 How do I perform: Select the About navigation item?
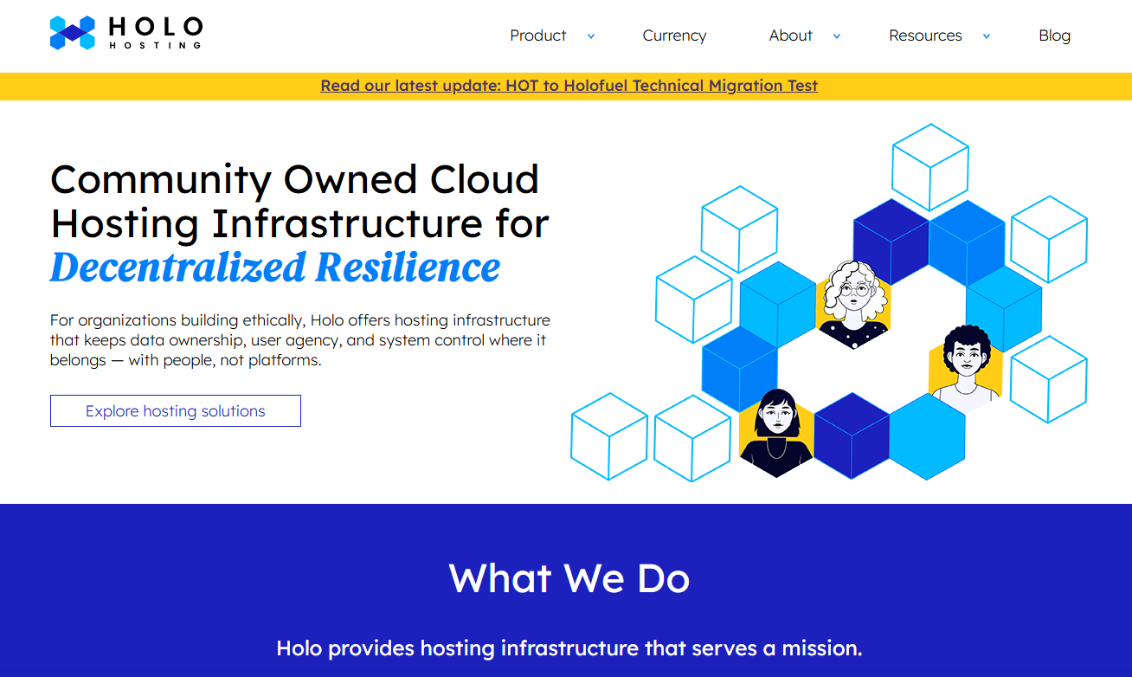(x=790, y=35)
